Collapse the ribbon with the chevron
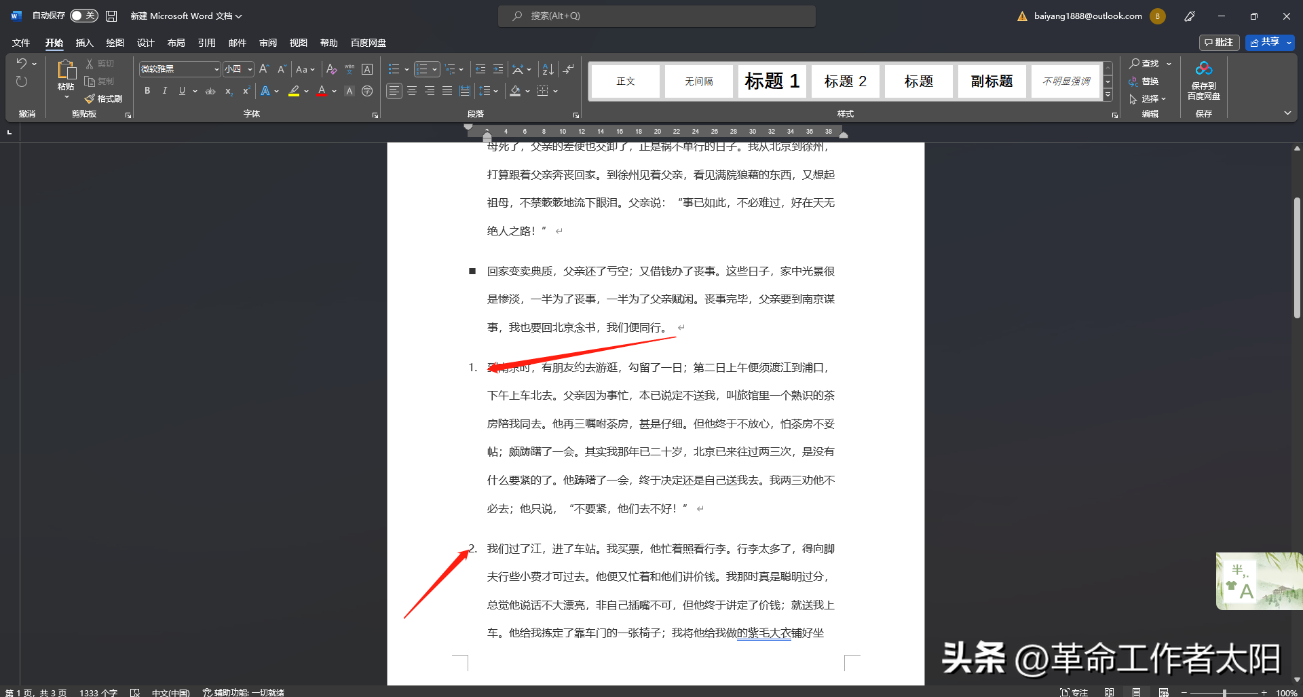This screenshot has height=697, width=1303. pos(1287,113)
